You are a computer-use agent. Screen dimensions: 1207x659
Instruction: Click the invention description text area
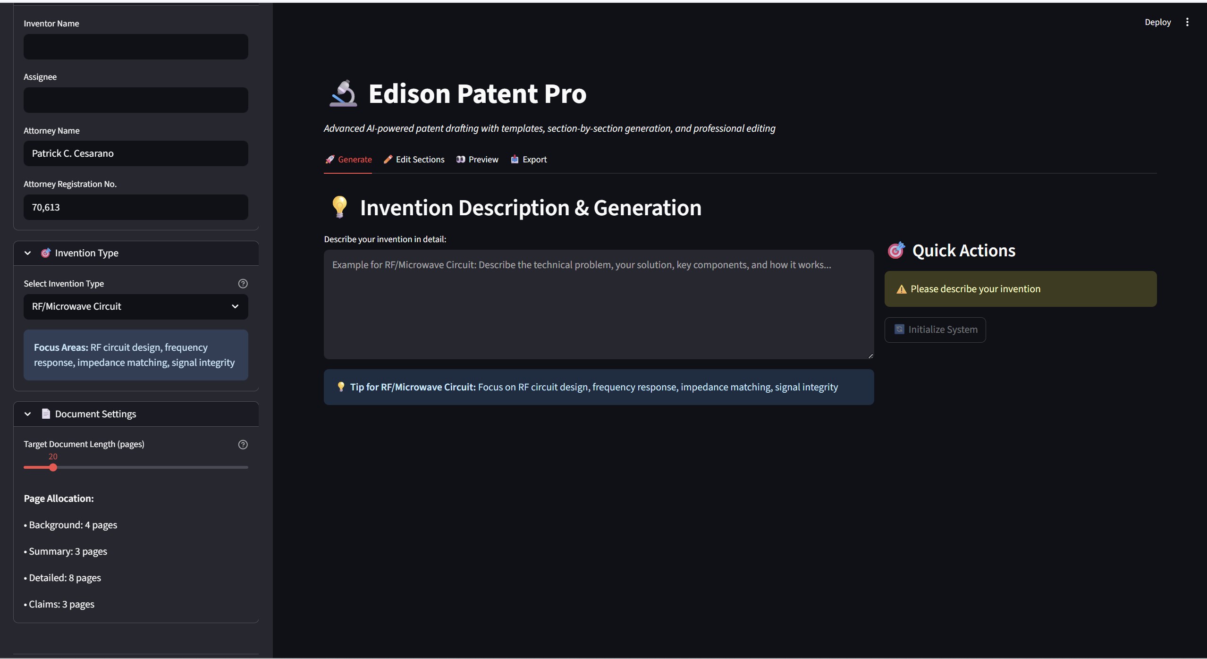[598, 304]
